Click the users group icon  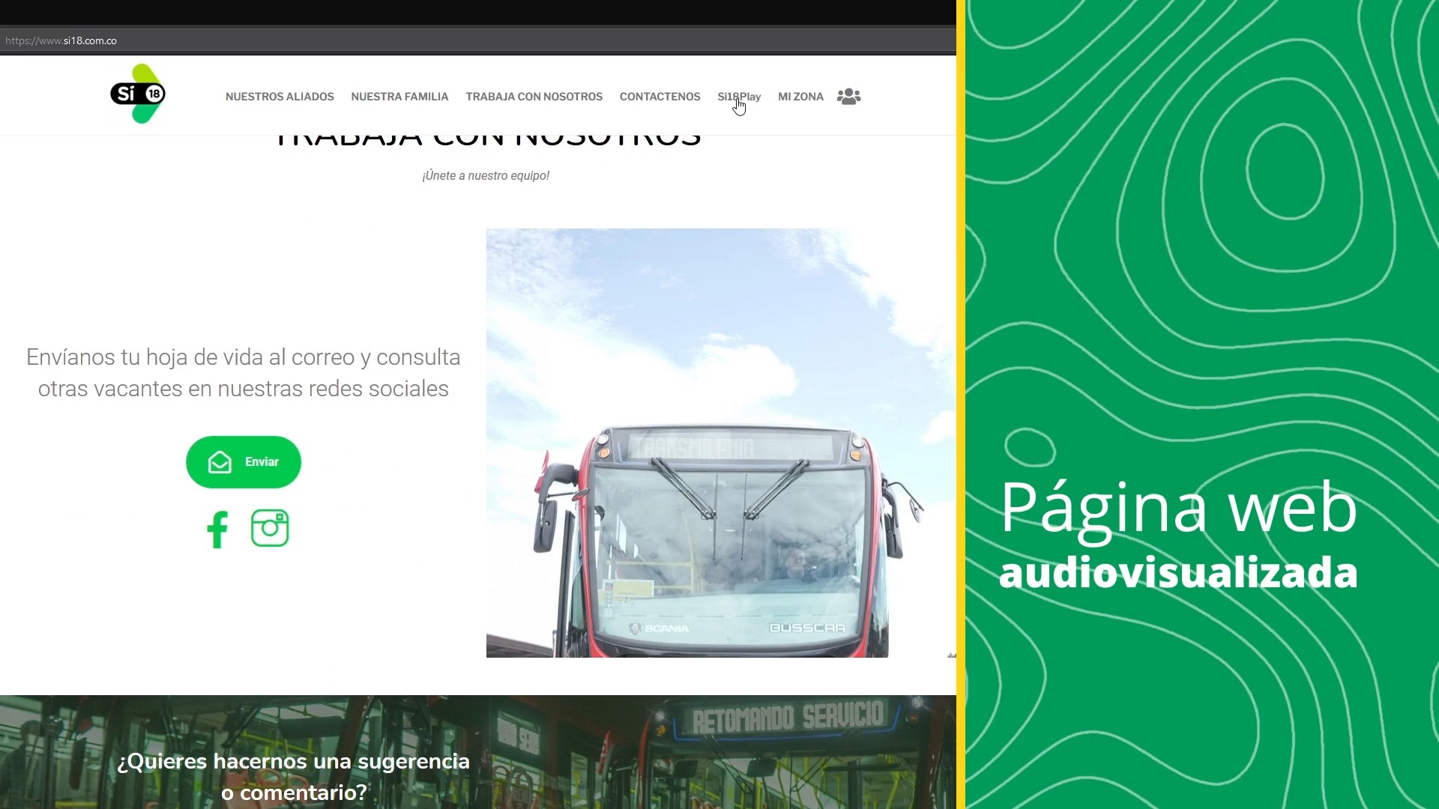pyautogui.click(x=848, y=97)
